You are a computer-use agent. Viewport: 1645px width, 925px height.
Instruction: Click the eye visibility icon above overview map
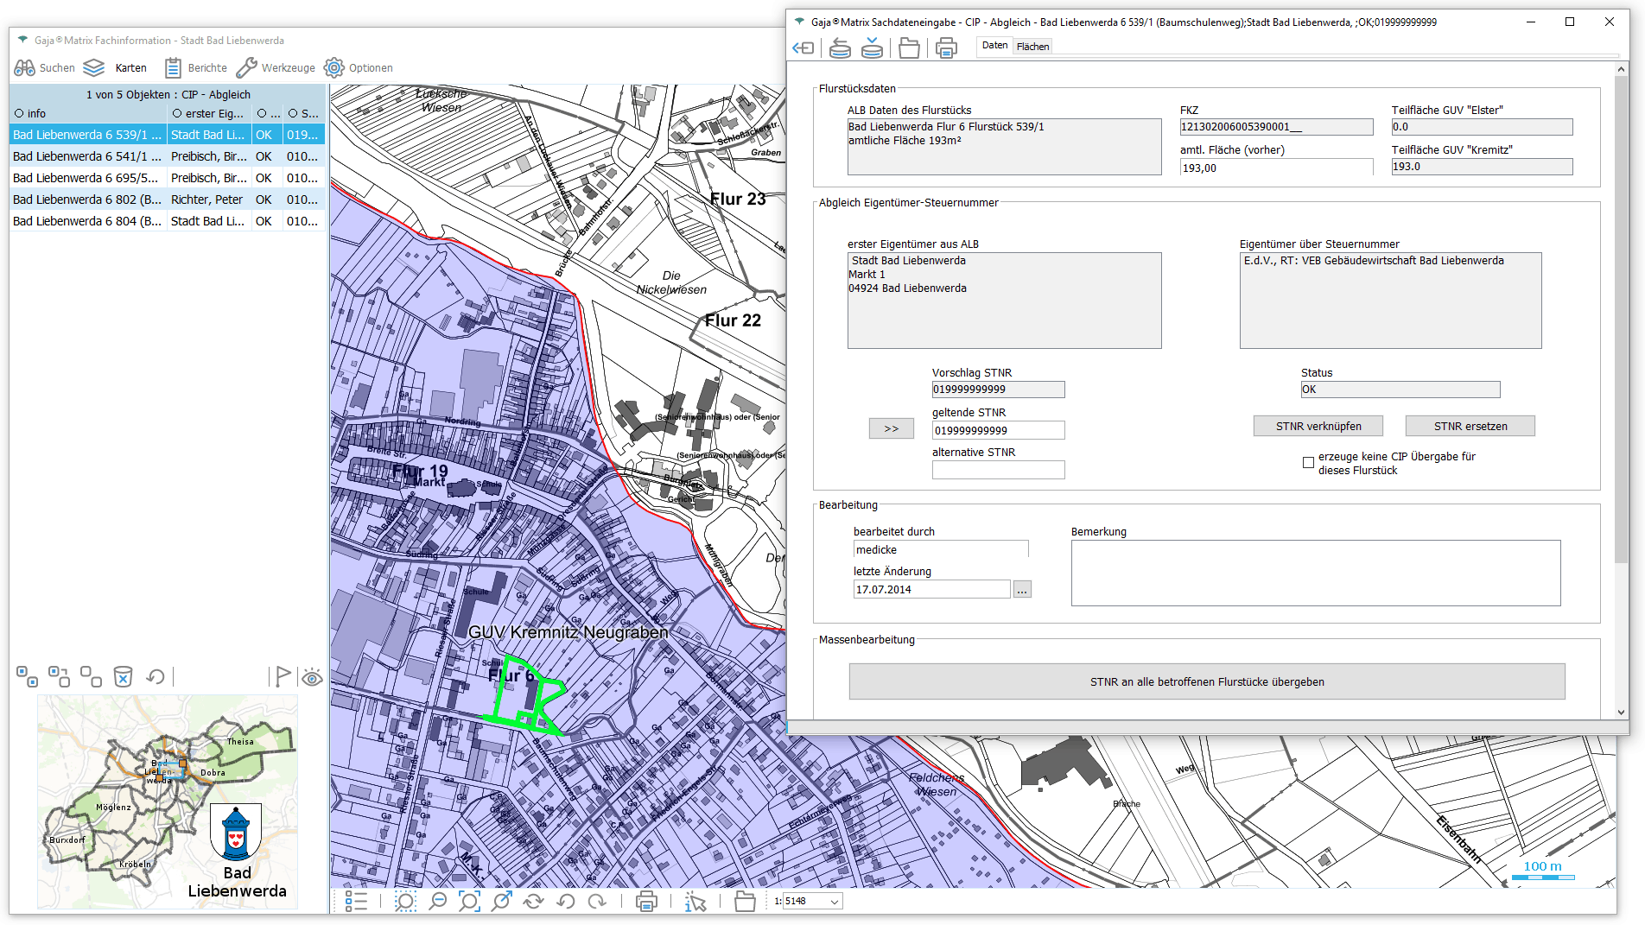point(312,677)
